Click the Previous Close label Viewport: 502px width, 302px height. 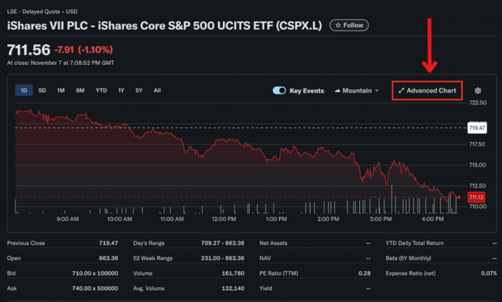click(x=26, y=243)
